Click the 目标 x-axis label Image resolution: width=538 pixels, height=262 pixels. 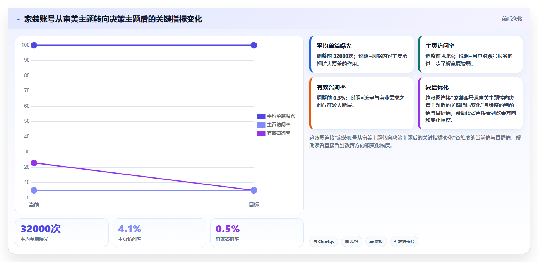point(254,205)
